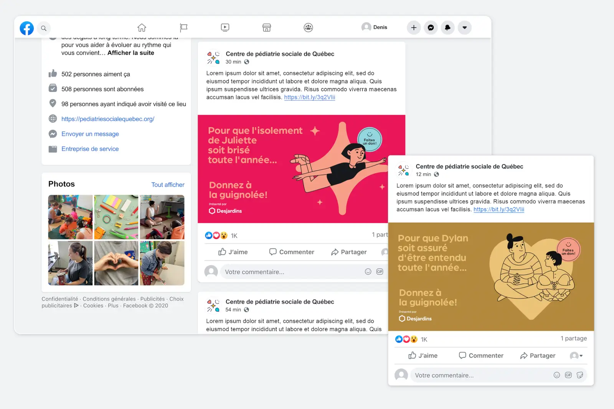Toggle J'aime on the Dylan post
Image resolution: width=614 pixels, height=409 pixels.
(x=423, y=356)
